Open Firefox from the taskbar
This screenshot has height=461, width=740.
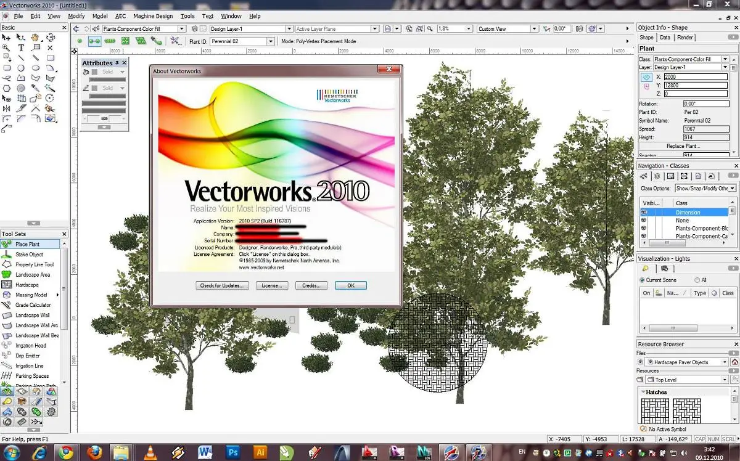coord(93,452)
